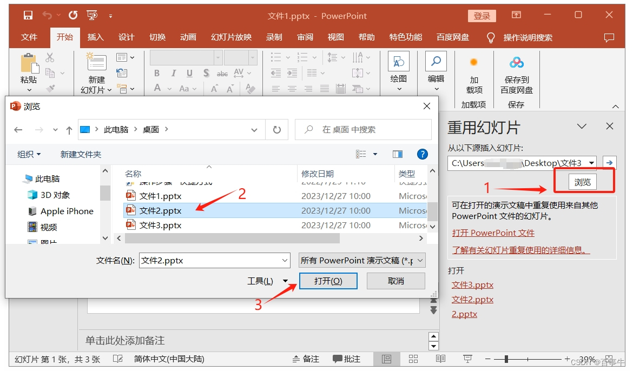Open the comments speech bubble icon in ribbon

(x=609, y=37)
